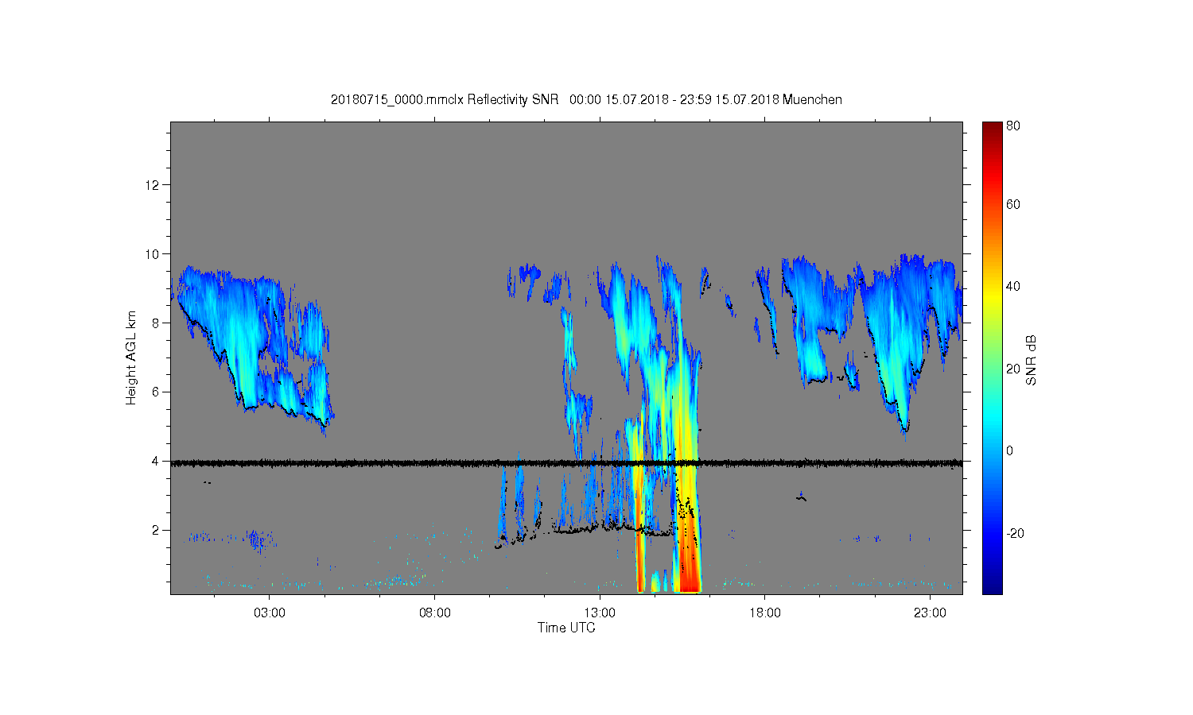This screenshot has width=1193, height=715.
Task: Click the 18:00 time tick label
Action: tap(765, 613)
